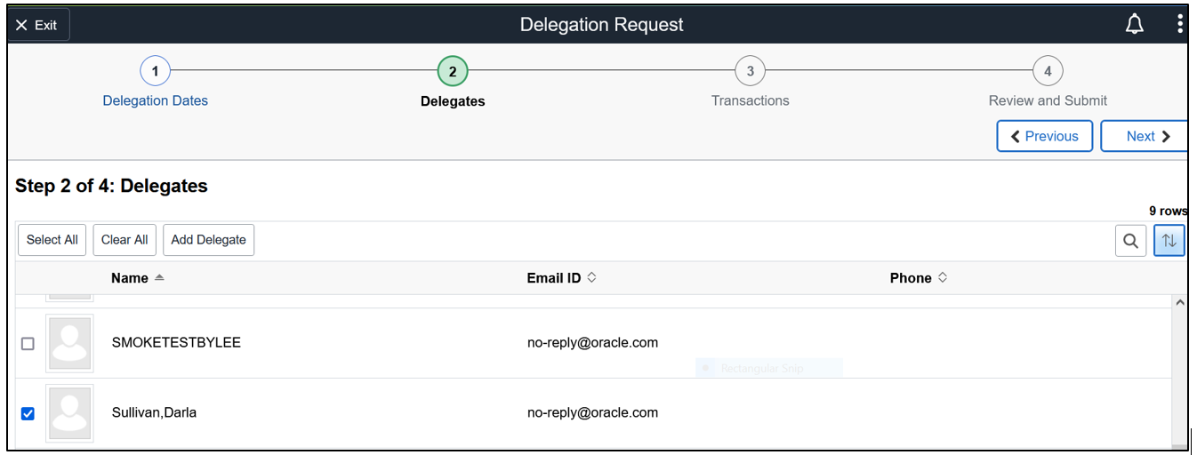
Task: Open the Delegation Dates step link
Action: 155,101
